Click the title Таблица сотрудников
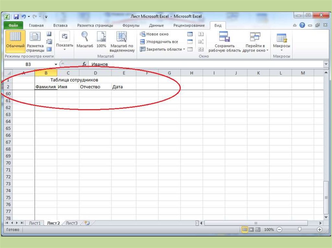Viewport: 332px width, 248px height. pos(74,80)
